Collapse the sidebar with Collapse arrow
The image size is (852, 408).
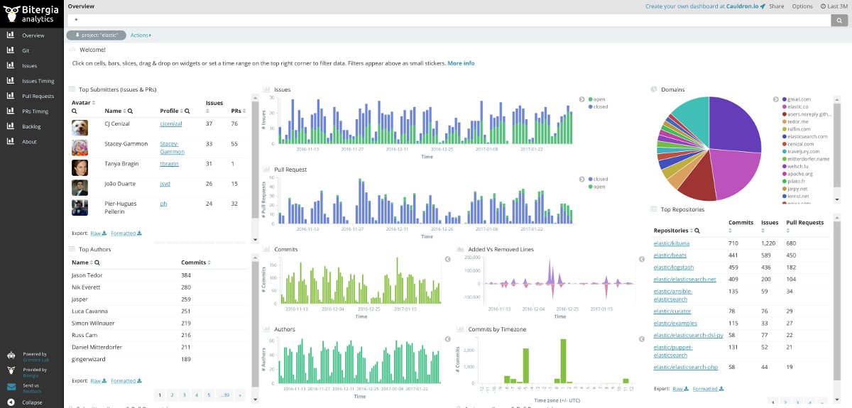click(x=11, y=402)
